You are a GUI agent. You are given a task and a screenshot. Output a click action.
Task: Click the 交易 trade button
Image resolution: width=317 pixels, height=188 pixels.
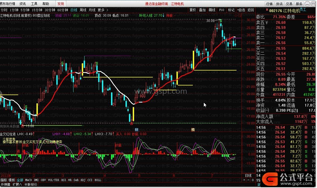(289, 4)
